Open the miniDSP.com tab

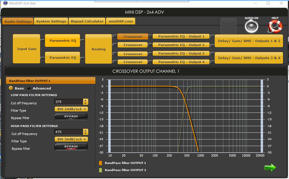120,21
